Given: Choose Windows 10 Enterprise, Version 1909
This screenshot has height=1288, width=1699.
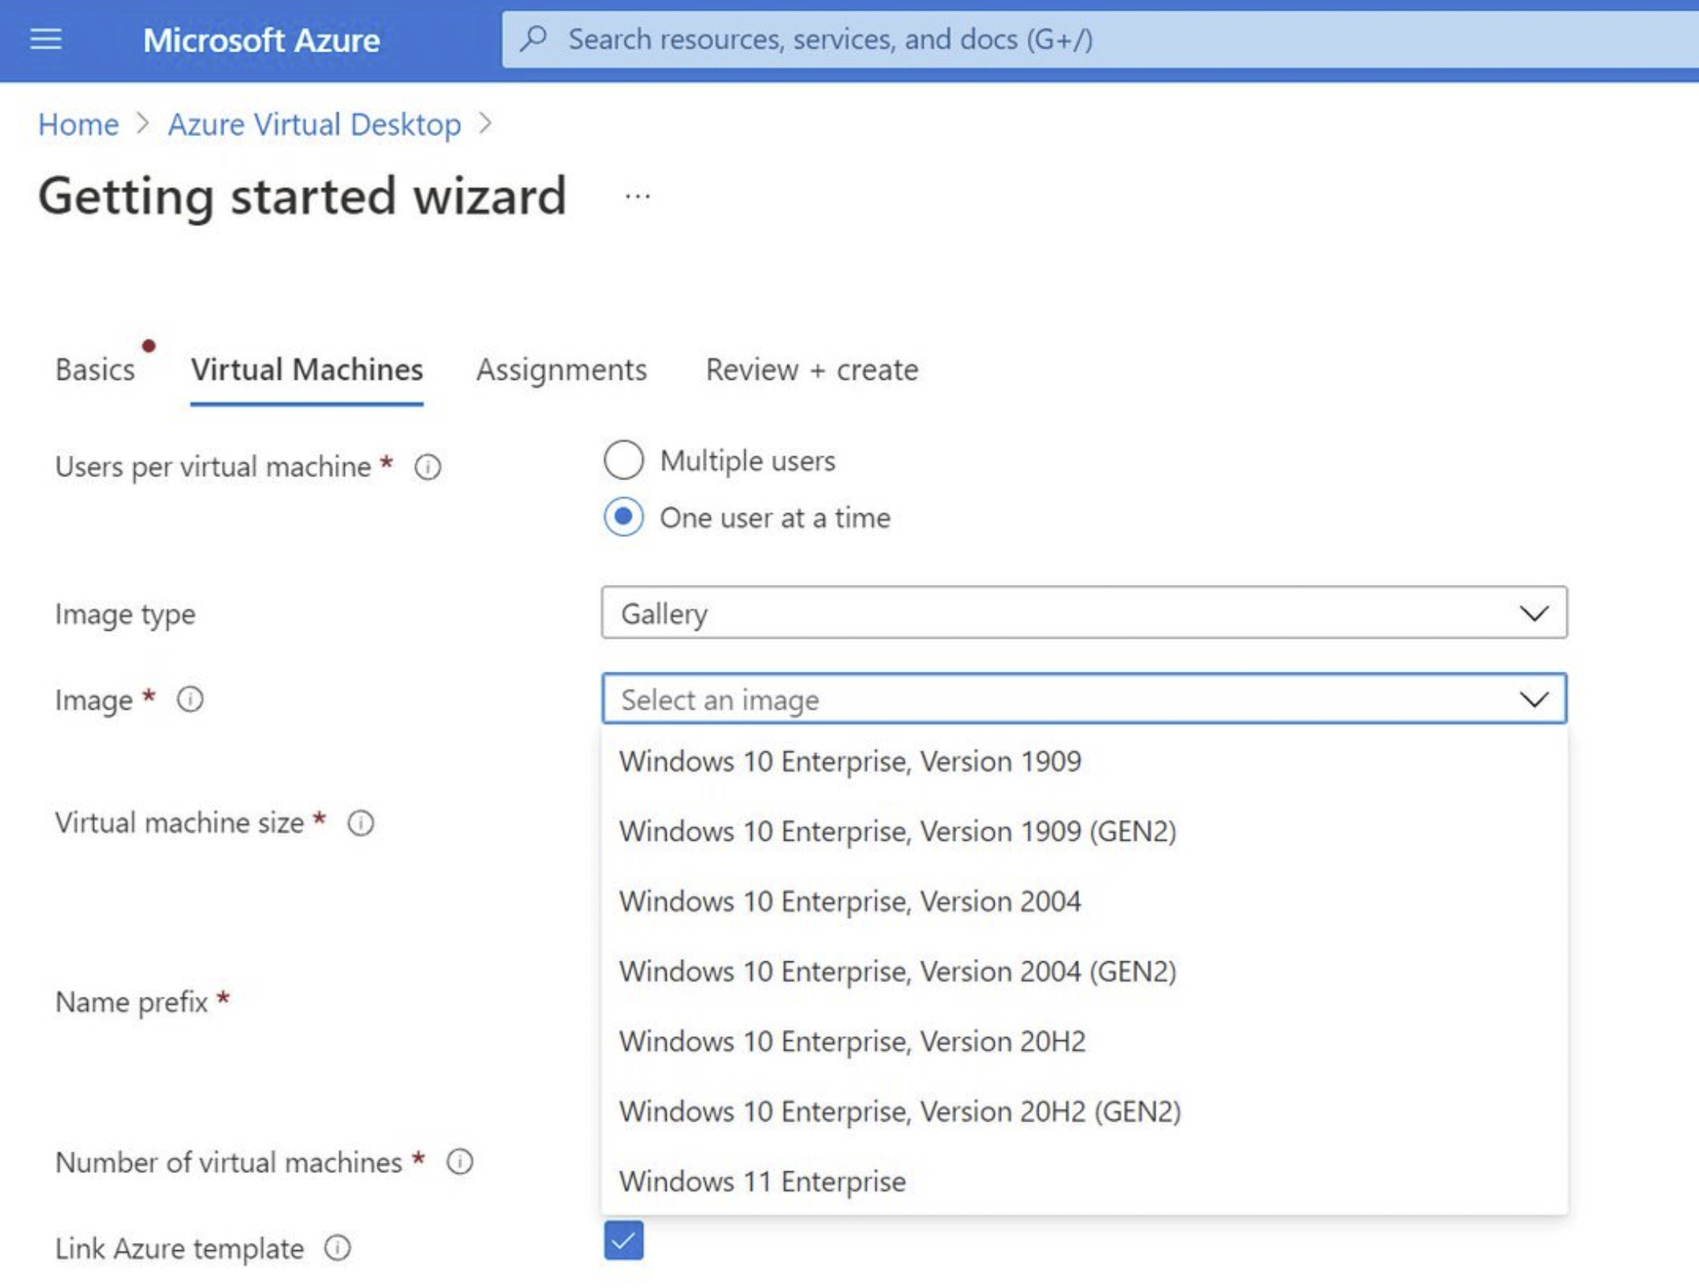Looking at the screenshot, I should click(1084, 761).
